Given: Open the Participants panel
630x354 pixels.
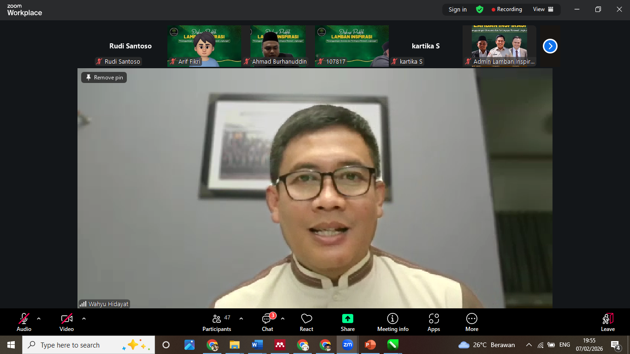Looking at the screenshot, I should [217, 321].
